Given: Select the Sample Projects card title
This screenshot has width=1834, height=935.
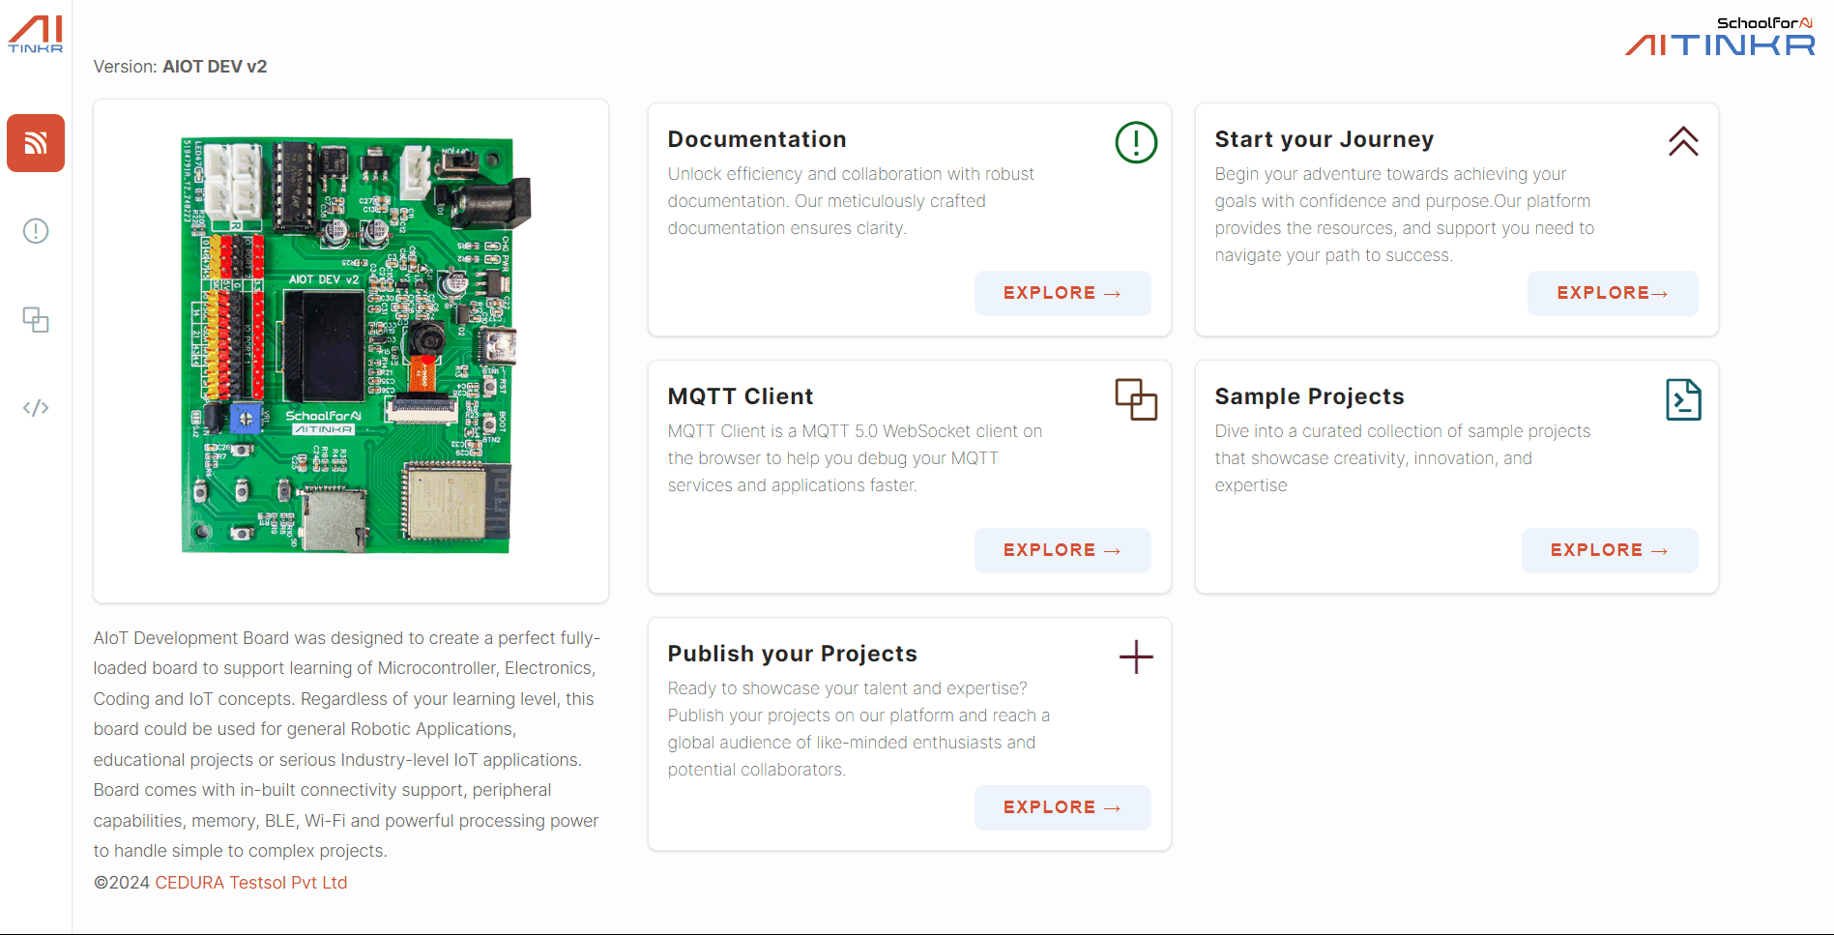Looking at the screenshot, I should pyautogui.click(x=1309, y=396).
